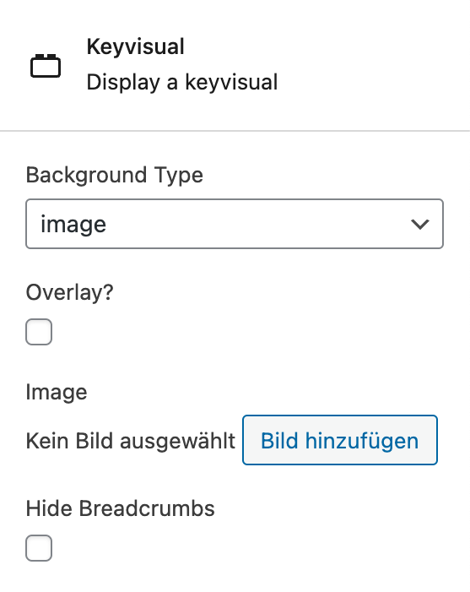Enable the Overlay? checkbox
Image resolution: width=470 pixels, height=592 pixels.
(39, 332)
